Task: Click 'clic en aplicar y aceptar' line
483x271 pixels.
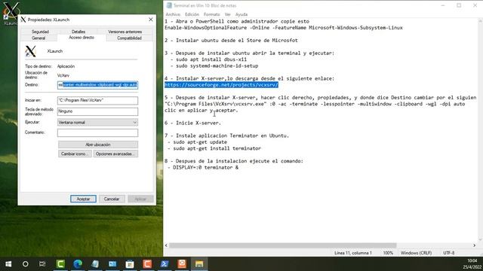Action: coord(202,111)
